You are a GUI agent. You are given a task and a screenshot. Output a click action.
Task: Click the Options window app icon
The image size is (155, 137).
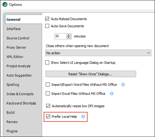(x=5, y=4)
